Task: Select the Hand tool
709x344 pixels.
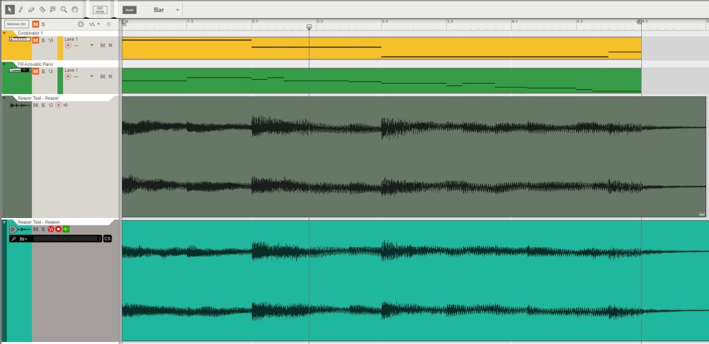Action: click(74, 10)
